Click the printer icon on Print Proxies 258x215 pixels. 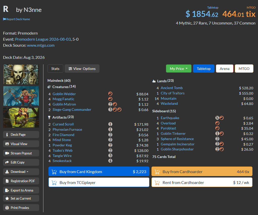tap(7, 208)
